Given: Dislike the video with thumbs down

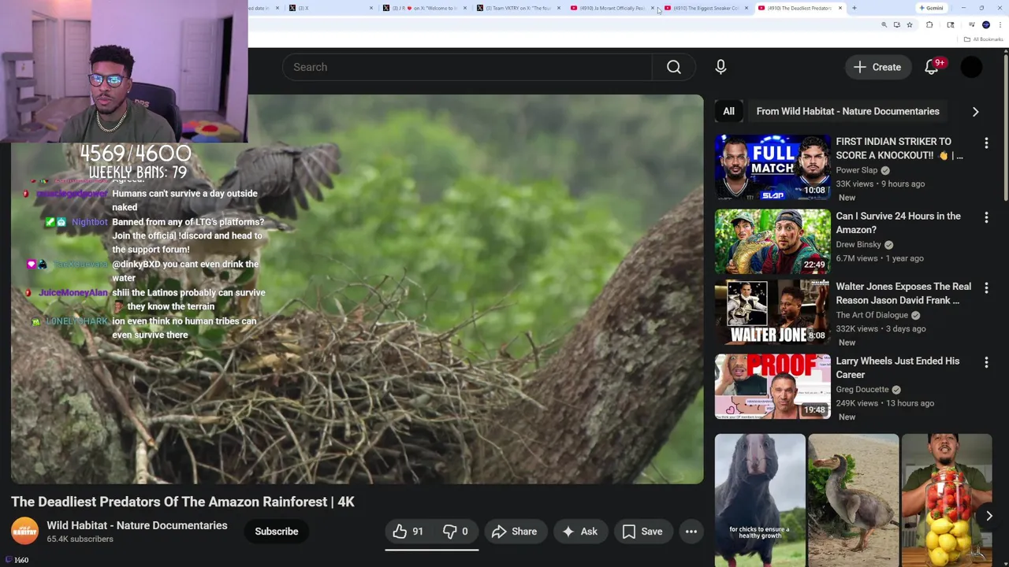Looking at the screenshot, I should click(x=456, y=532).
